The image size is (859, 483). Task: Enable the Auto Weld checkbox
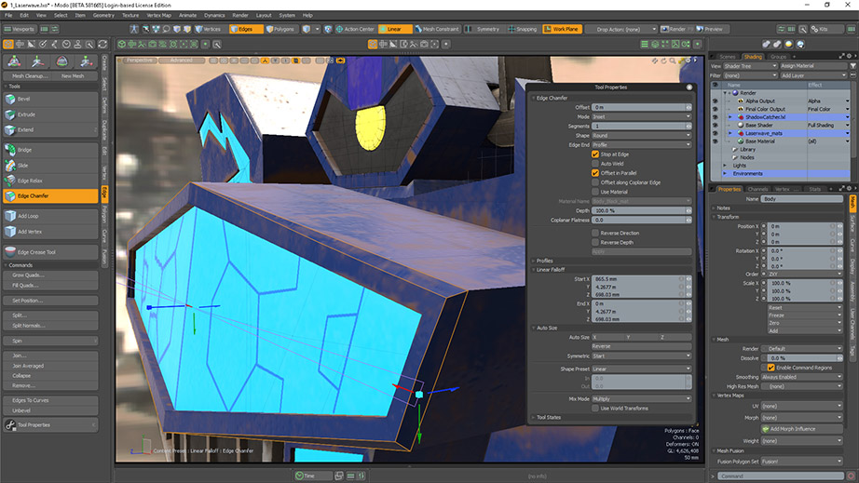coord(595,164)
